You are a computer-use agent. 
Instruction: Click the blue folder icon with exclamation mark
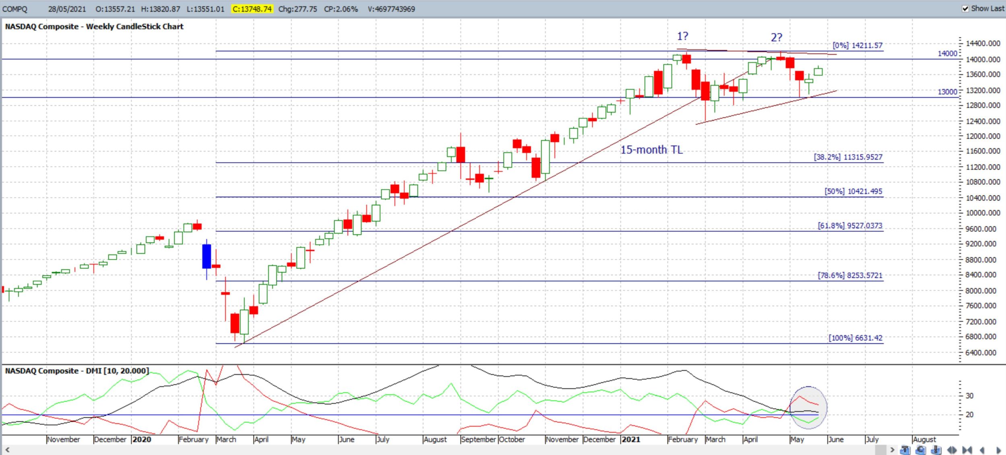point(936,450)
